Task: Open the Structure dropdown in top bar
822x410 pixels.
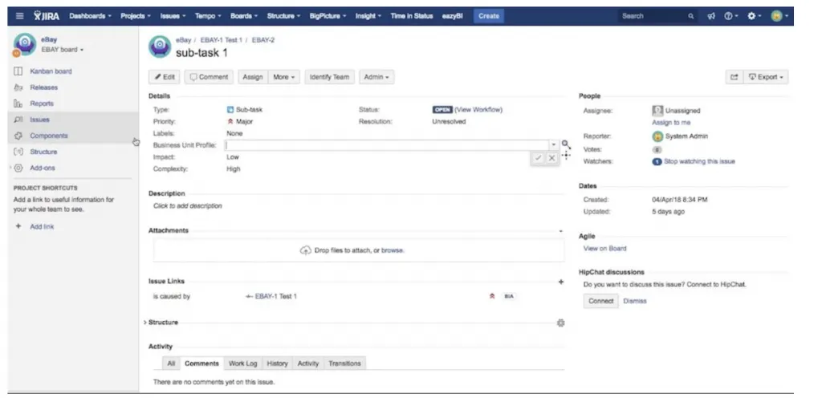Action: pyautogui.click(x=283, y=16)
